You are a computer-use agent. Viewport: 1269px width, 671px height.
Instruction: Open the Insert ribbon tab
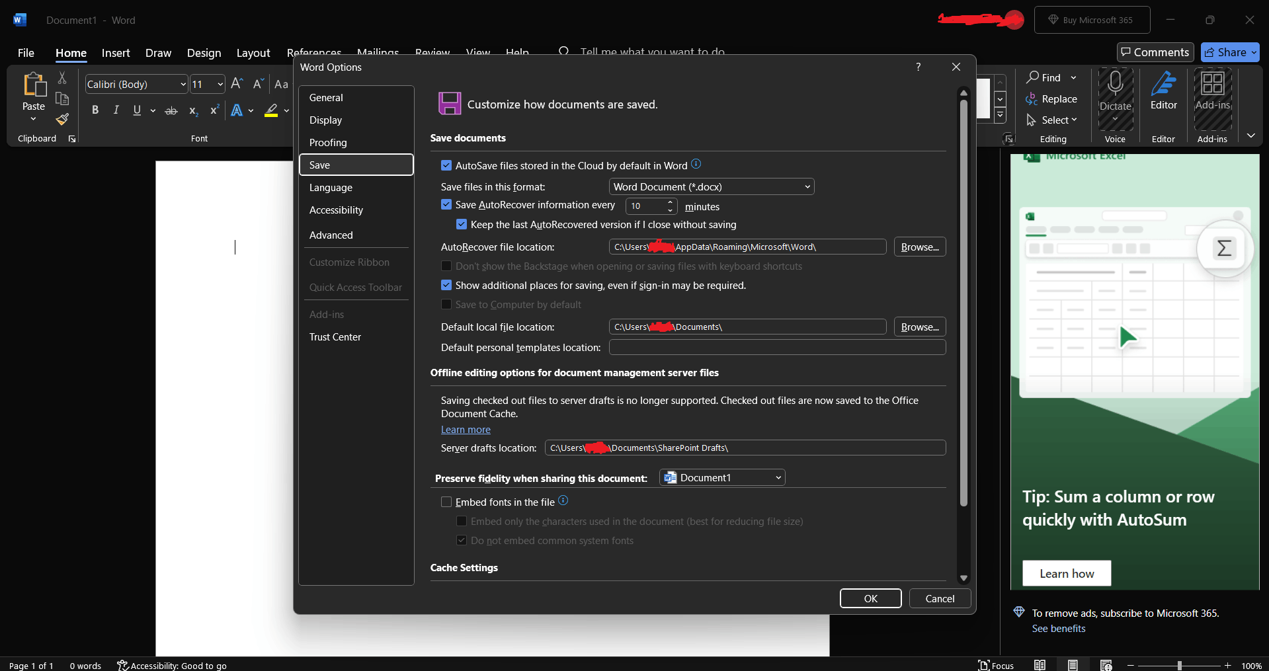[116, 53]
